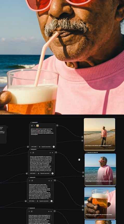Screen dimensions: 124x224
Task: Click the layout icon in Asistente #5 header
Action: click(29, 211)
